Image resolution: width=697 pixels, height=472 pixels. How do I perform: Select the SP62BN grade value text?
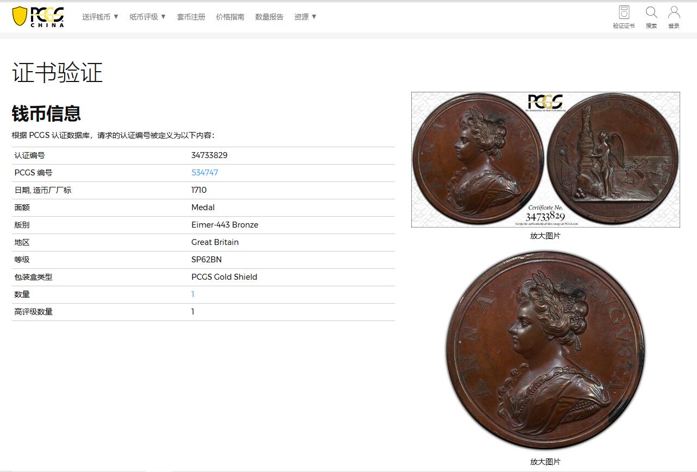coord(206,260)
